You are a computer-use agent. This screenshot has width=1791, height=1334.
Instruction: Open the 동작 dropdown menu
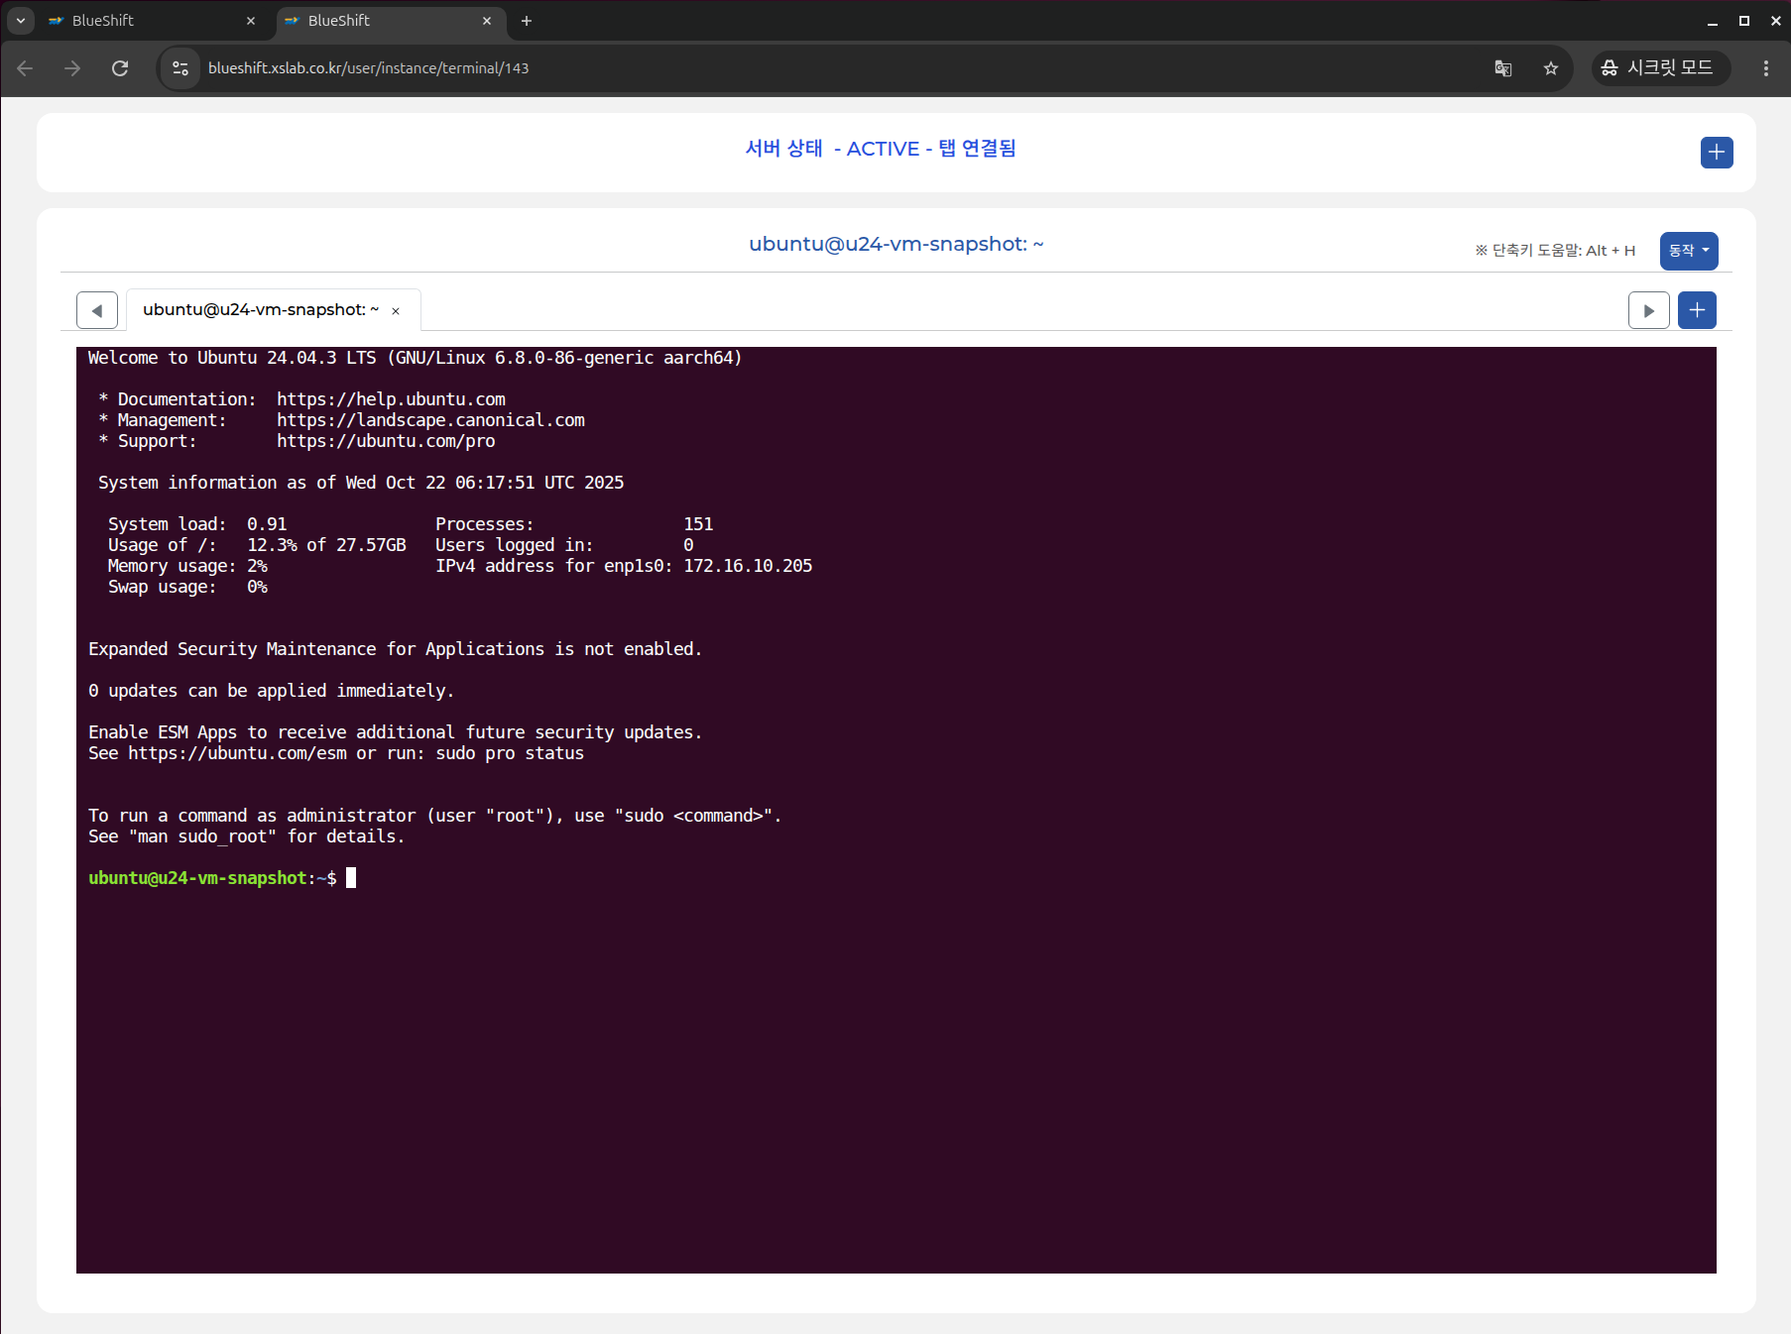point(1688,251)
